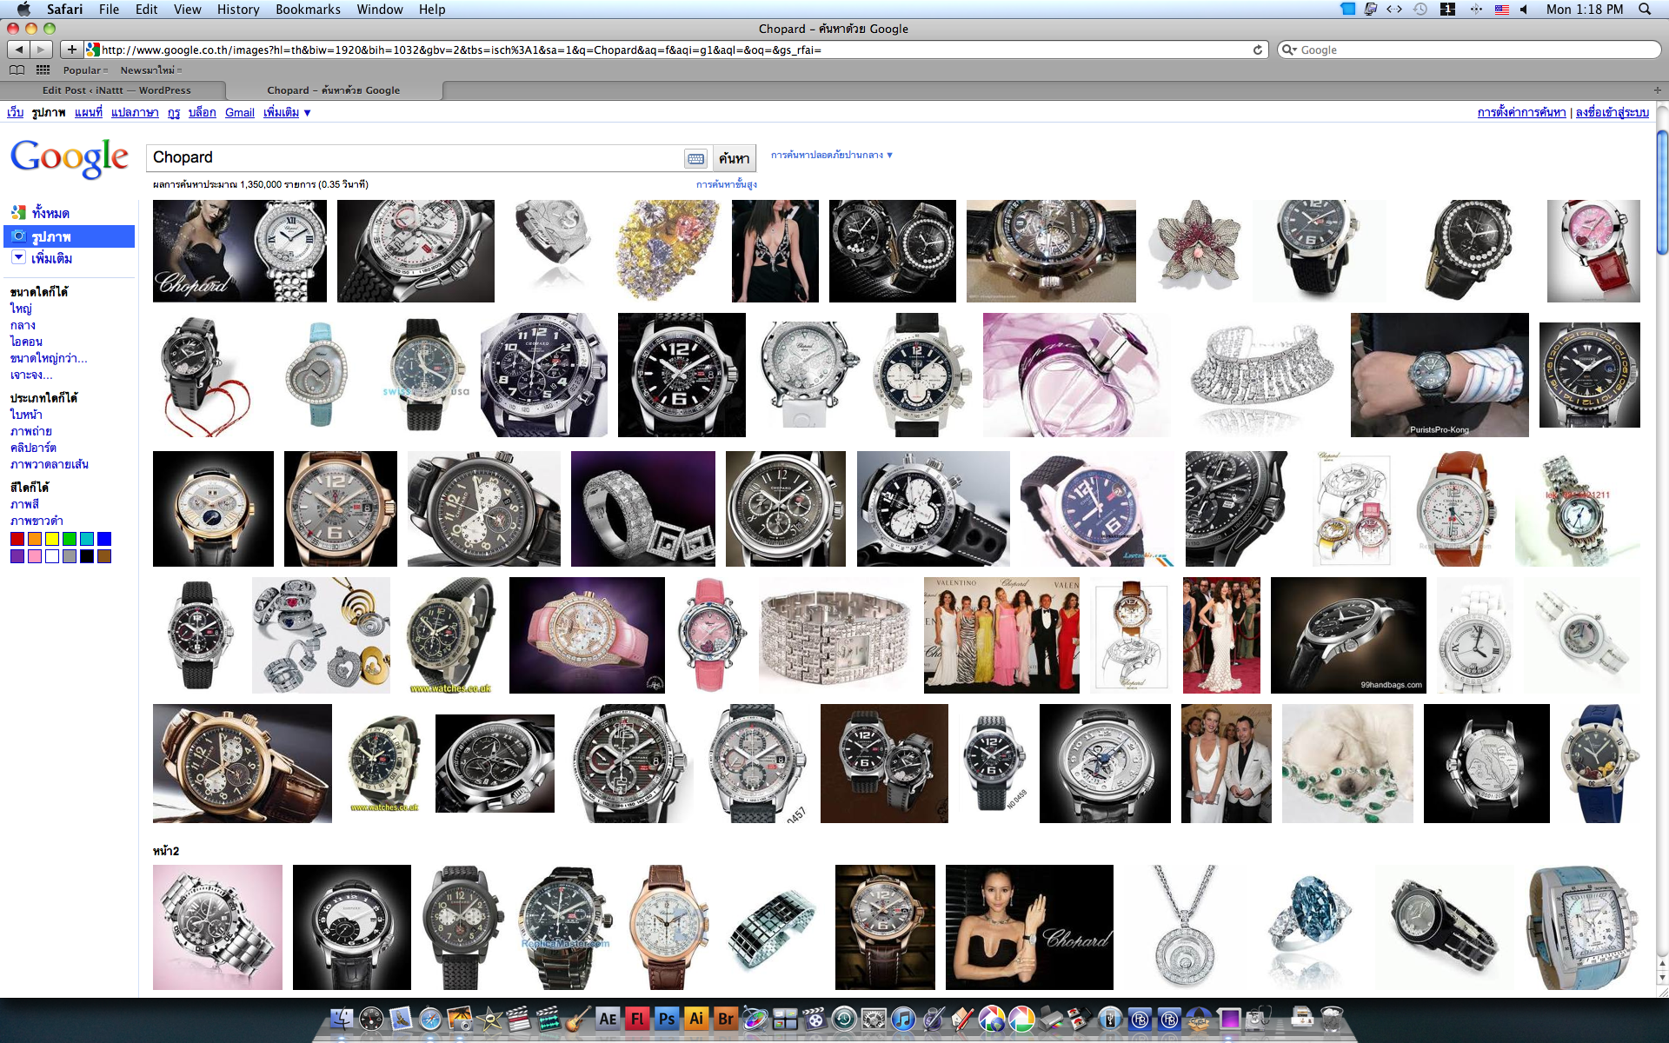Open the แผนที่ maps link
This screenshot has width=1669, height=1043.
click(89, 112)
